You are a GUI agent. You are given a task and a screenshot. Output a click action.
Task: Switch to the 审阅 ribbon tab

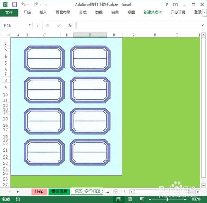(x=115, y=12)
